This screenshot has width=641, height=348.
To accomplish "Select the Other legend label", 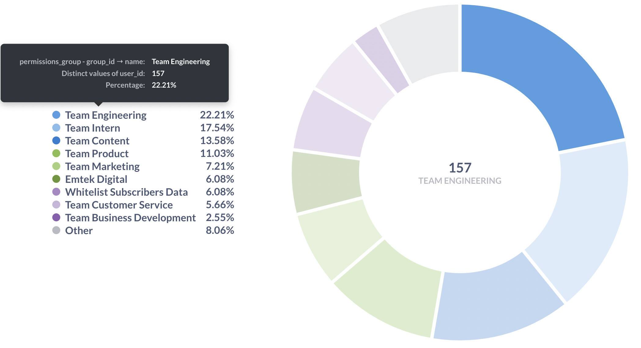I will point(79,230).
